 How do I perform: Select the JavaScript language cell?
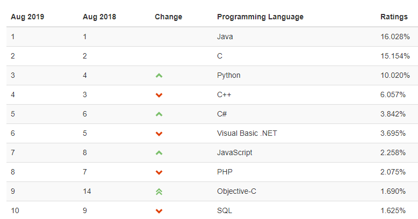[235, 152]
